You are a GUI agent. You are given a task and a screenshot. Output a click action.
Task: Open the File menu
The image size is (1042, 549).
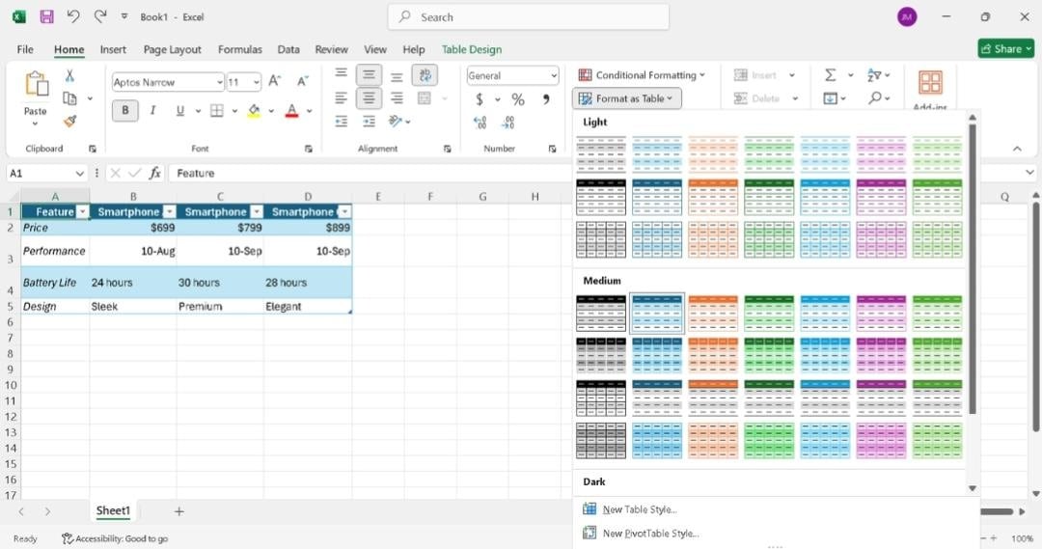pyautogui.click(x=25, y=49)
